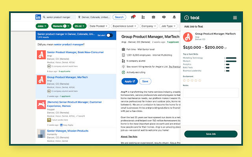The width and height of the screenshot is (252, 157).
Task: Rate excitement with second star
Action: click(188, 80)
